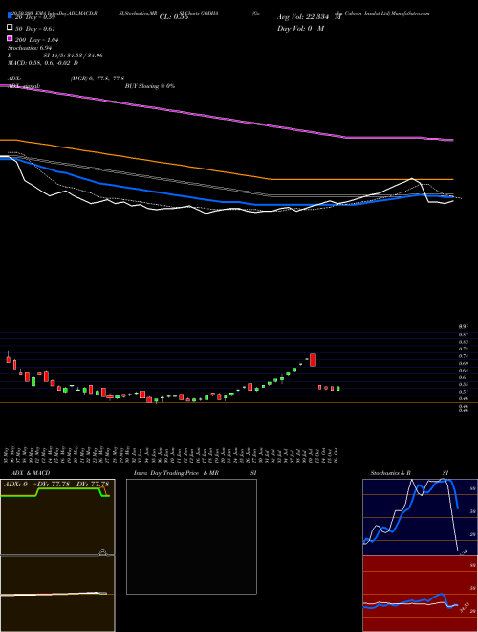Click the "BUY Slowing @ 0%" signal text

coord(150,86)
